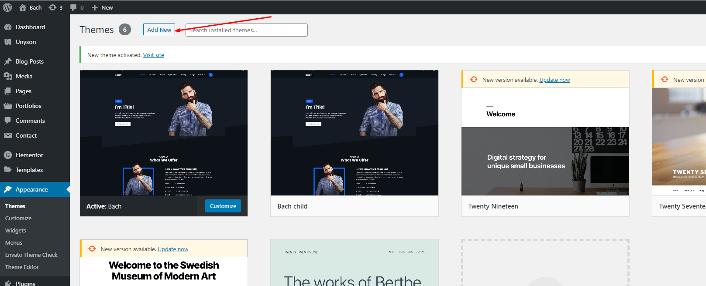Open Theme Editor submenu
Screen dimensions: 706x286
[22, 267]
